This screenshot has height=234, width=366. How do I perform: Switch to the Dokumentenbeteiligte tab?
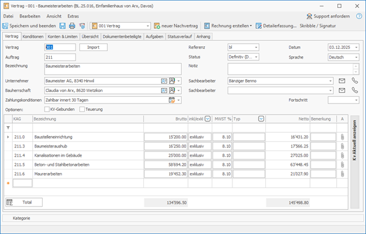pos(122,37)
